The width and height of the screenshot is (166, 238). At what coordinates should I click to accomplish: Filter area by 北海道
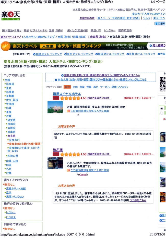pyautogui.click(x=10, y=84)
